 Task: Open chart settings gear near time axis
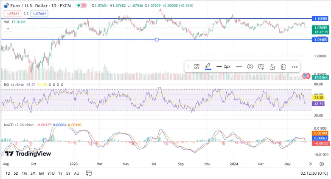(x=322, y=164)
